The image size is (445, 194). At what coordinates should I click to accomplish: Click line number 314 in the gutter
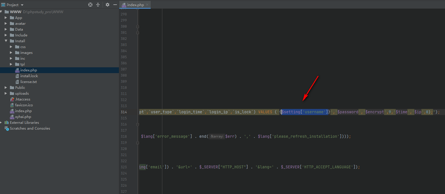tap(124, 112)
